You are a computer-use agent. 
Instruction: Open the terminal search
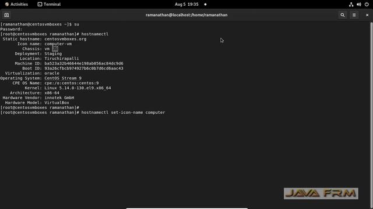[x=342, y=15]
